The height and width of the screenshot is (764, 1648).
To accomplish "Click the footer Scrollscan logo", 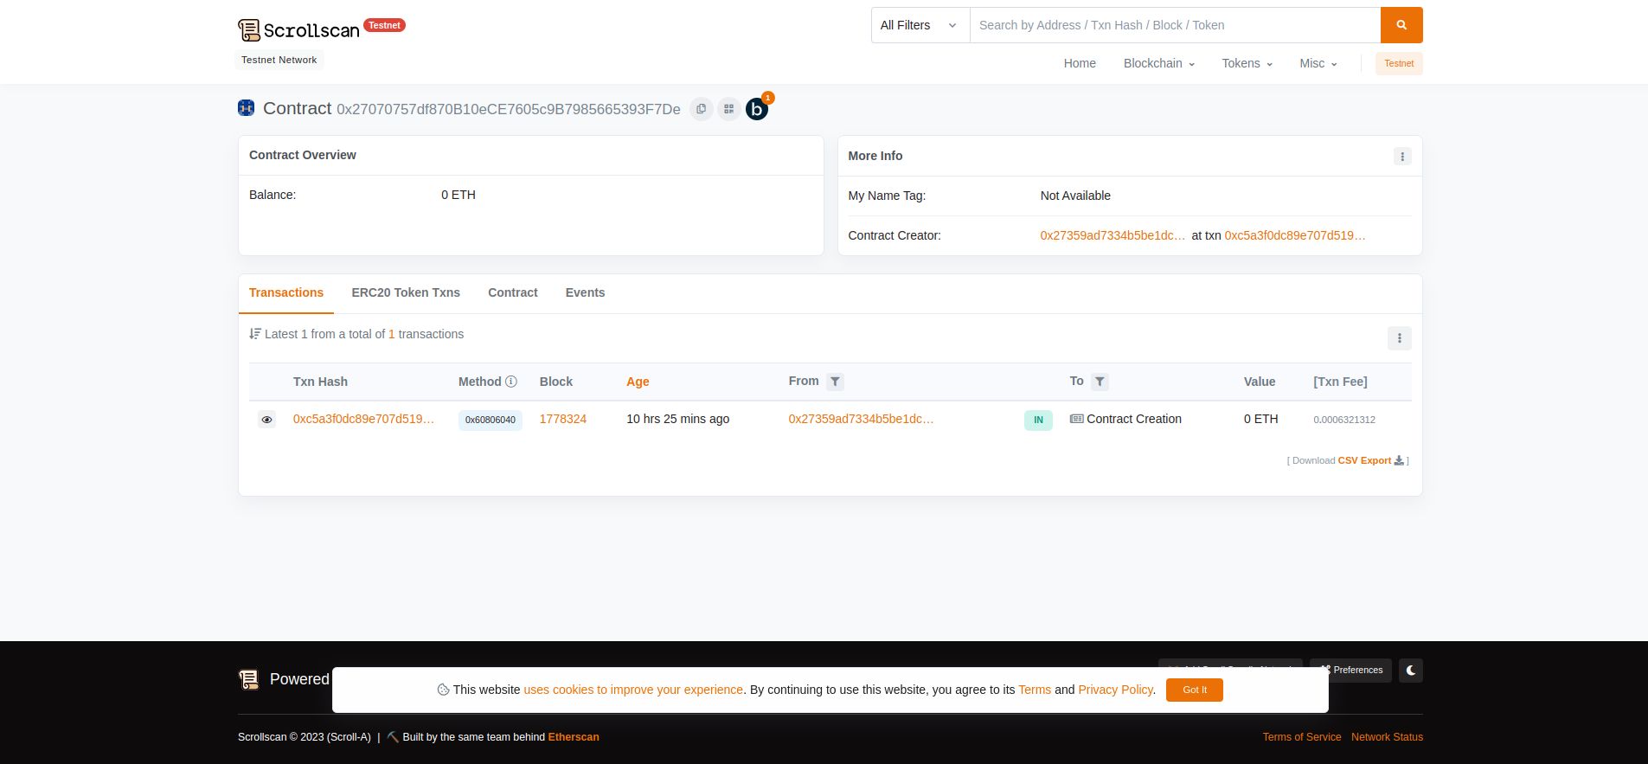I will [x=249, y=679].
